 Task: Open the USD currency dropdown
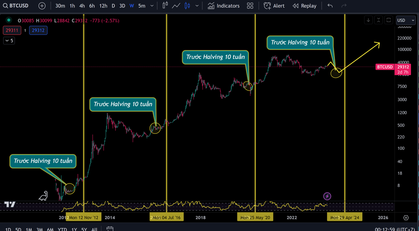[405, 20]
